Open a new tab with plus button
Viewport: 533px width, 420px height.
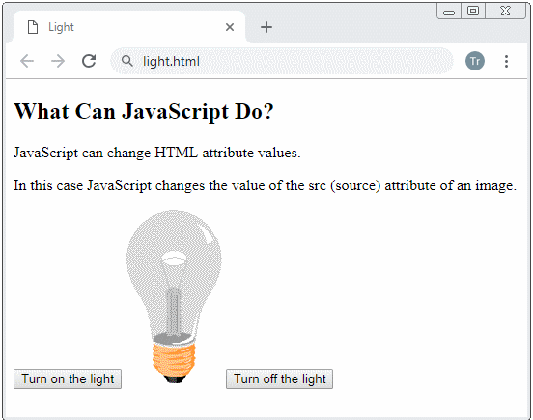click(x=266, y=27)
